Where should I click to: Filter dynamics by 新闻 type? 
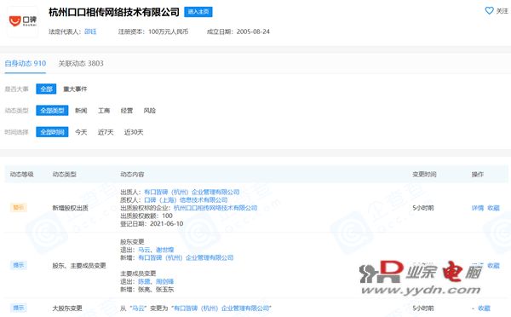[x=81, y=111]
